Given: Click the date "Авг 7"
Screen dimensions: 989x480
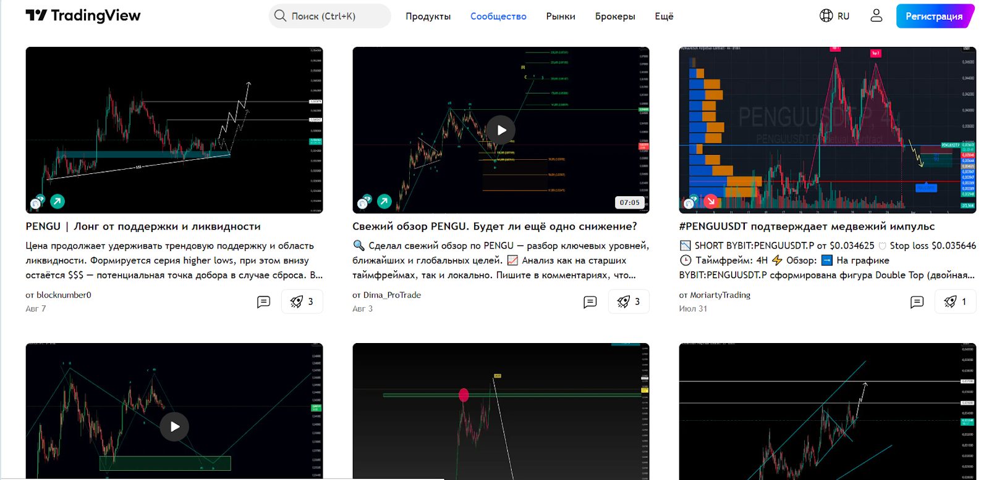Looking at the screenshot, I should point(36,308).
